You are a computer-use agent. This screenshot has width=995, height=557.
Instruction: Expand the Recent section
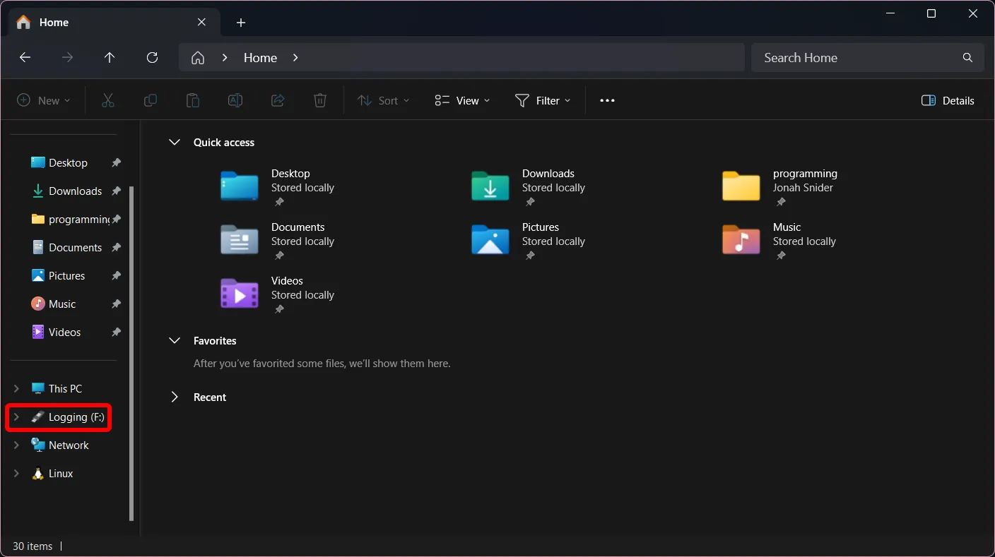tap(175, 397)
